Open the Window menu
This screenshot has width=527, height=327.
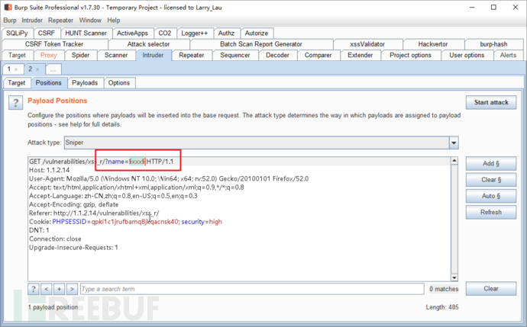click(x=90, y=21)
